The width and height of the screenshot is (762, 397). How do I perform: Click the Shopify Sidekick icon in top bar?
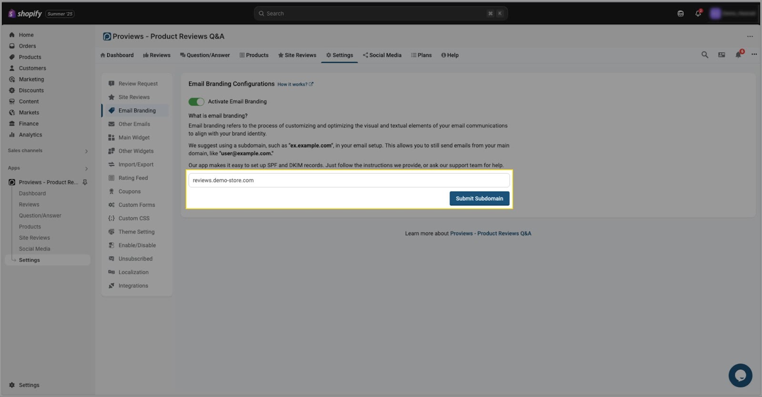(681, 13)
